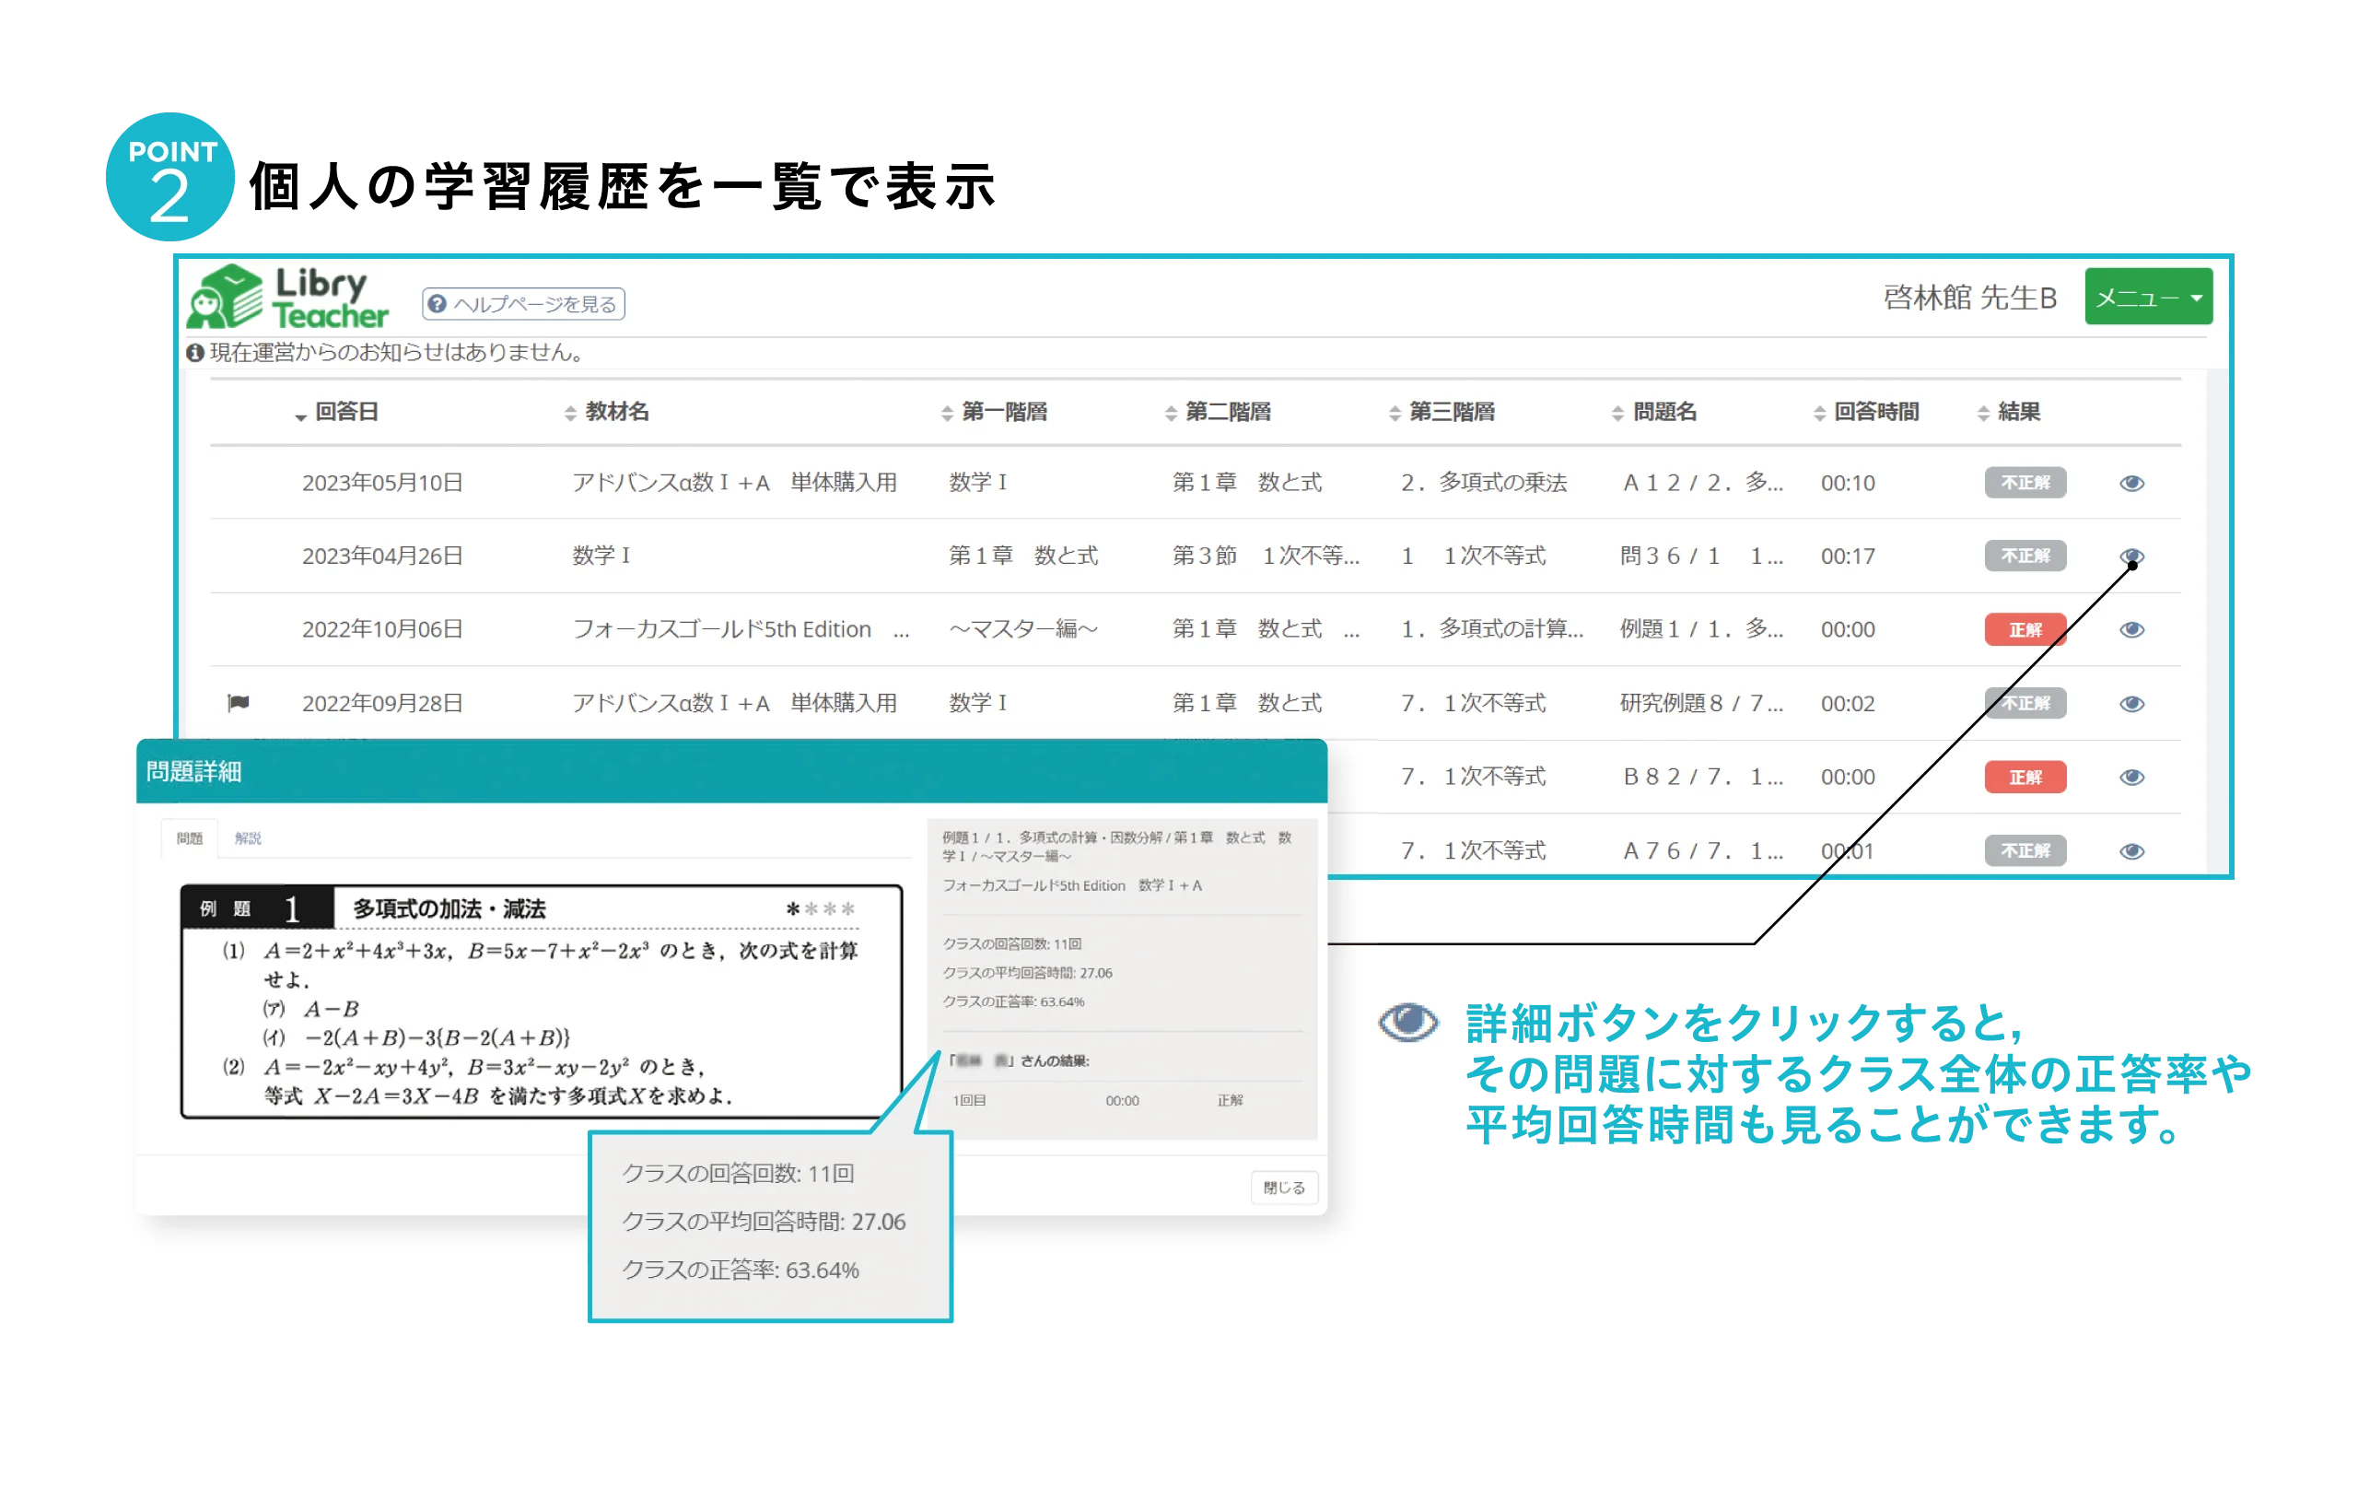View details of 2022年10月06日 answer
Viewport: 2358px width, 1487px height.
2131,630
